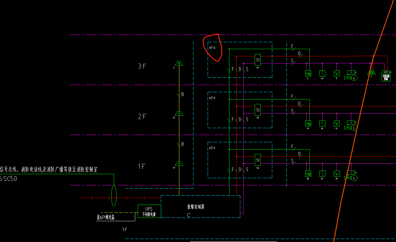Click the S label on the 3F magenta horizontal line

tap(292, 61)
